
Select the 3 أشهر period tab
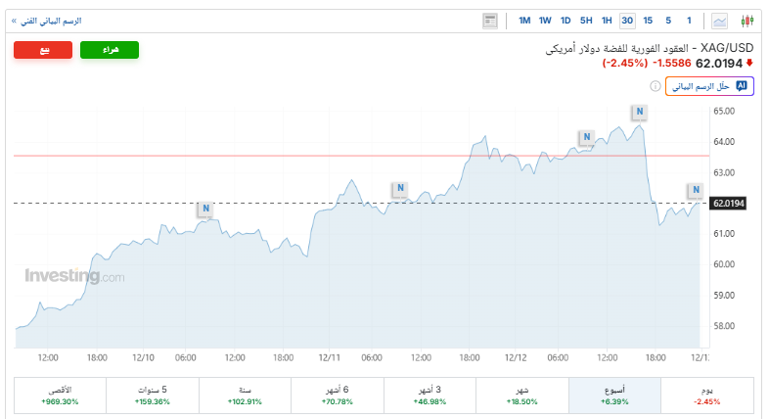pyautogui.click(x=428, y=396)
